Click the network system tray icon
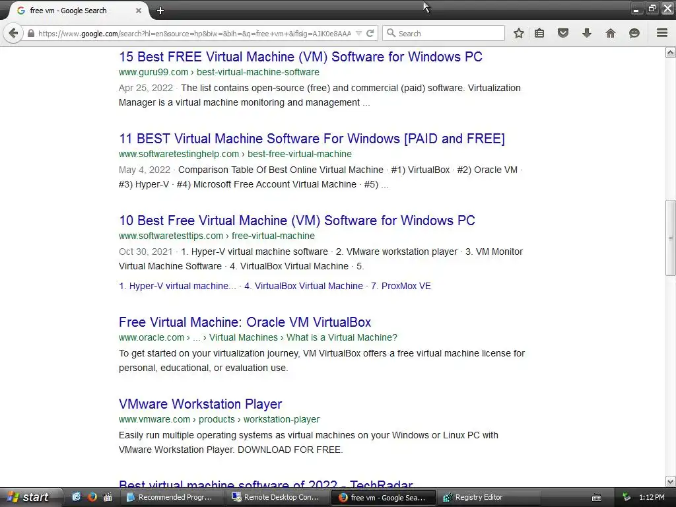Image resolution: width=676 pixels, height=507 pixels. click(x=626, y=497)
